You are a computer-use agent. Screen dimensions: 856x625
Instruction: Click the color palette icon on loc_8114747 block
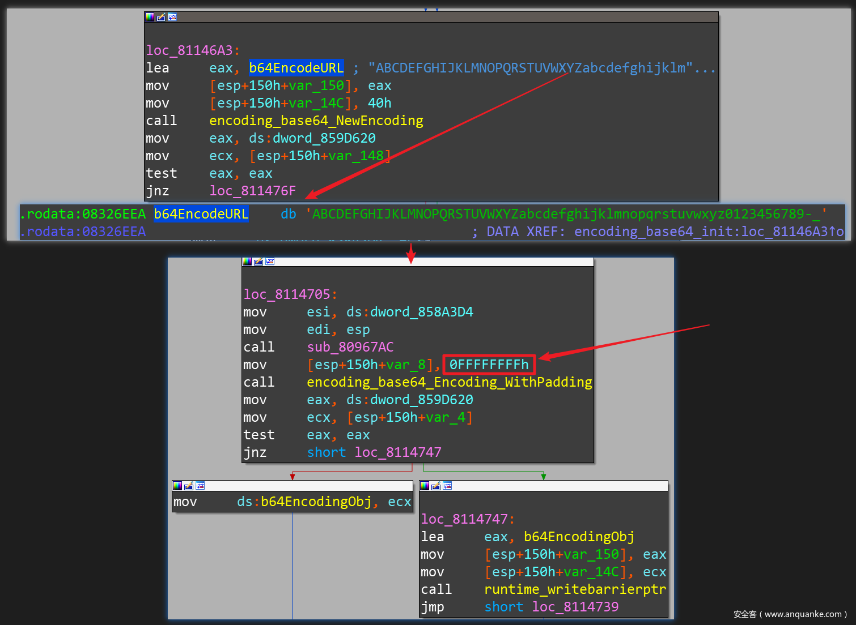(425, 486)
